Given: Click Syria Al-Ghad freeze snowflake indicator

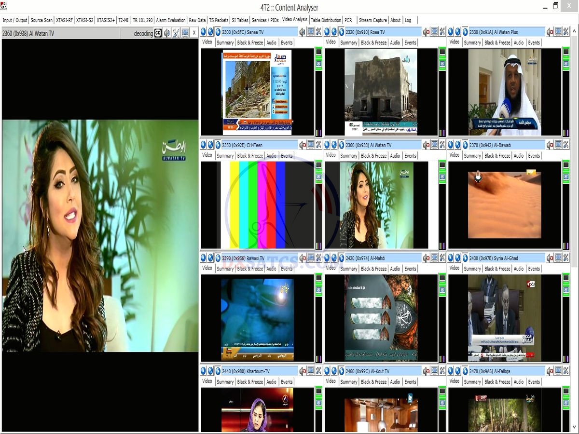Looking at the screenshot, I should click(x=565, y=290).
